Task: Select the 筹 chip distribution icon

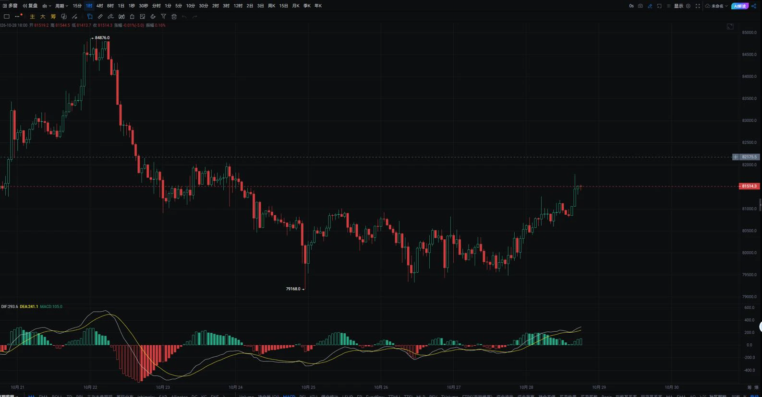Action: (x=53, y=16)
